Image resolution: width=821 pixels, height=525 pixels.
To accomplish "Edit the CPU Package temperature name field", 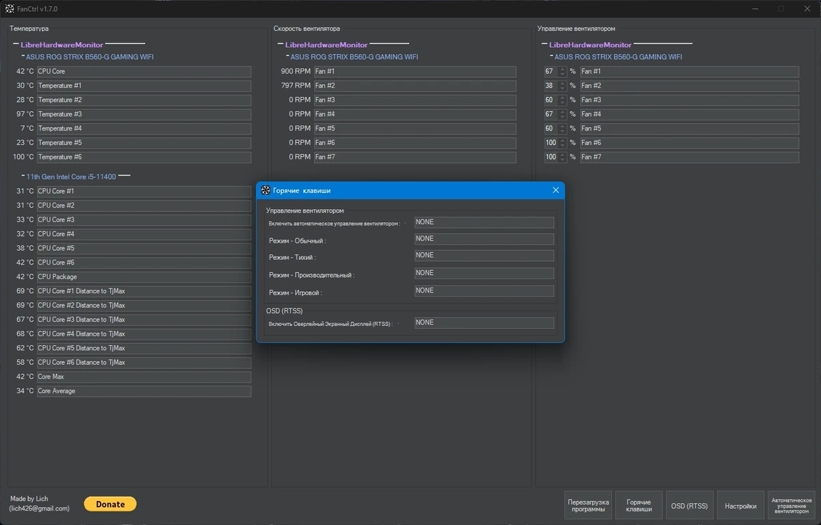I will tap(144, 277).
